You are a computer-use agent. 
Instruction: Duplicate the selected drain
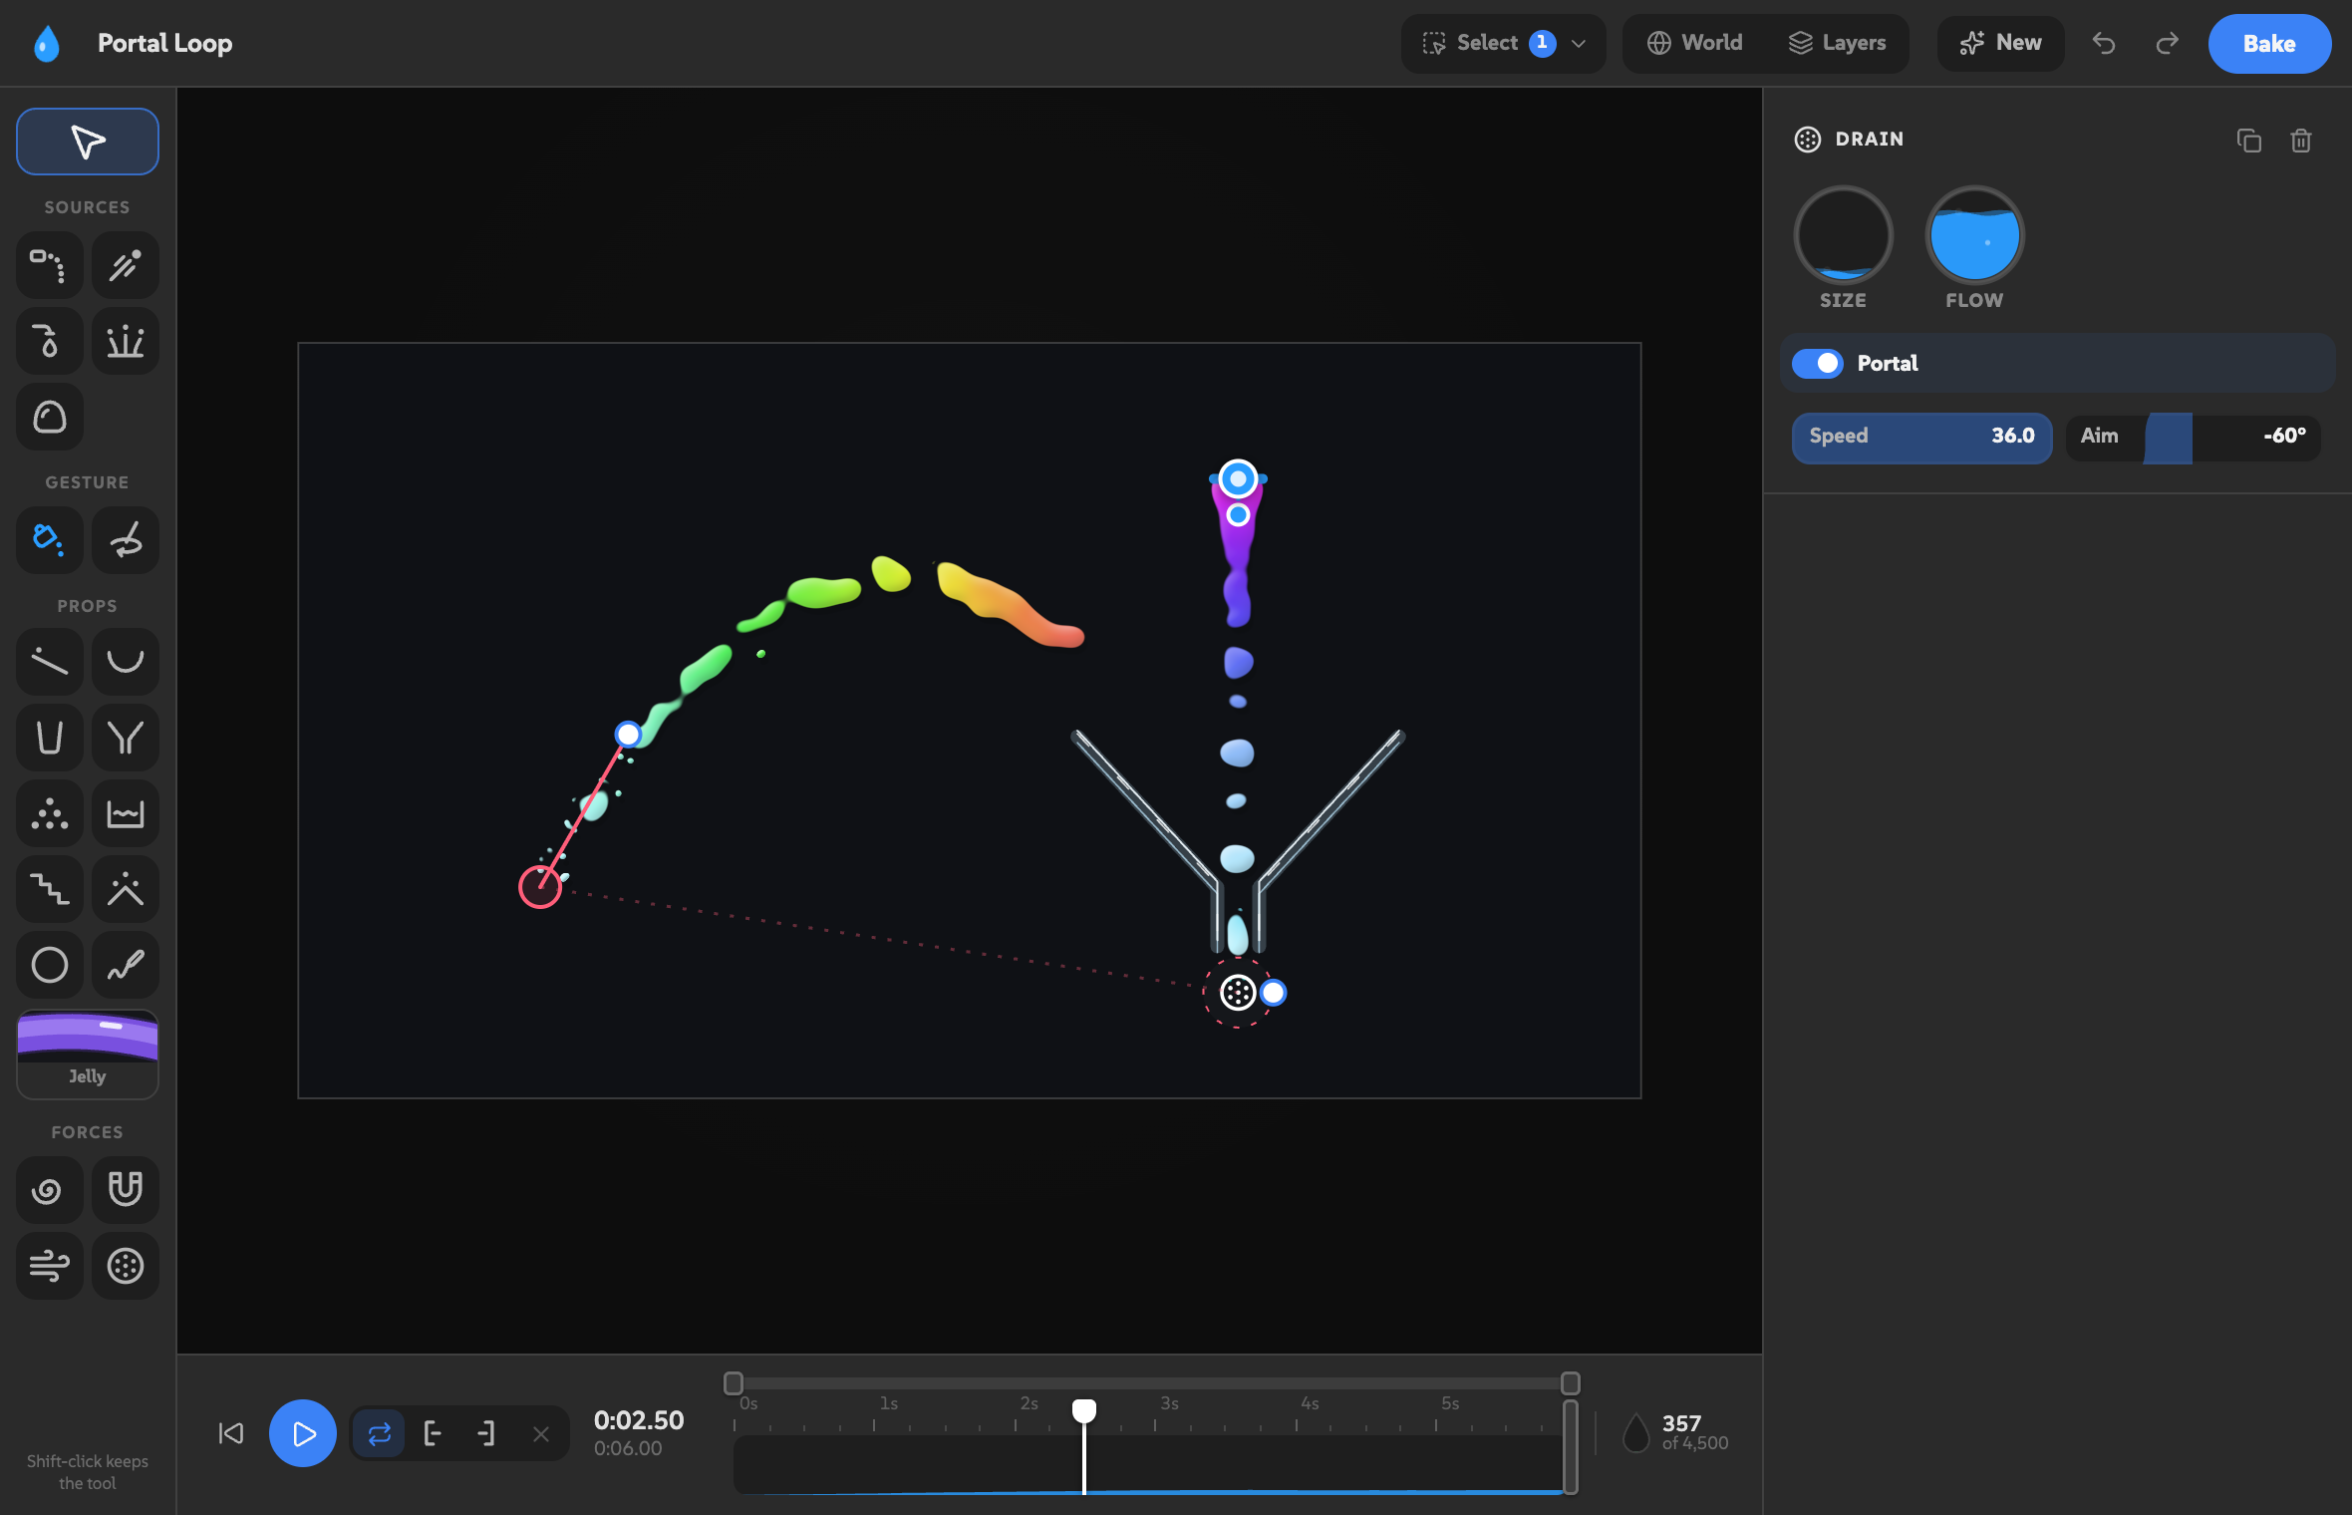(2248, 141)
